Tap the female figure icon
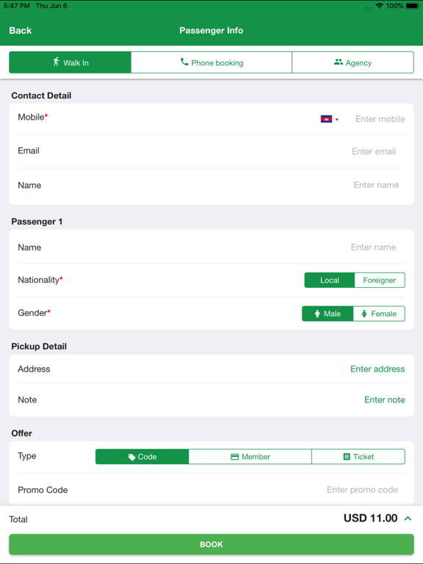Viewport: 423px width, 564px height. point(364,314)
